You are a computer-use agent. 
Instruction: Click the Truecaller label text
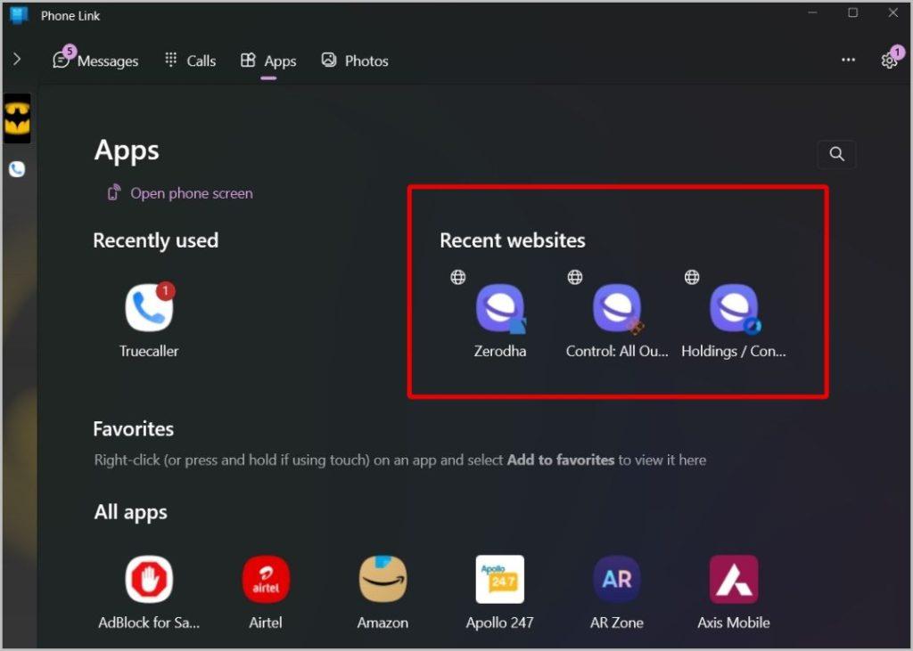point(149,352)
